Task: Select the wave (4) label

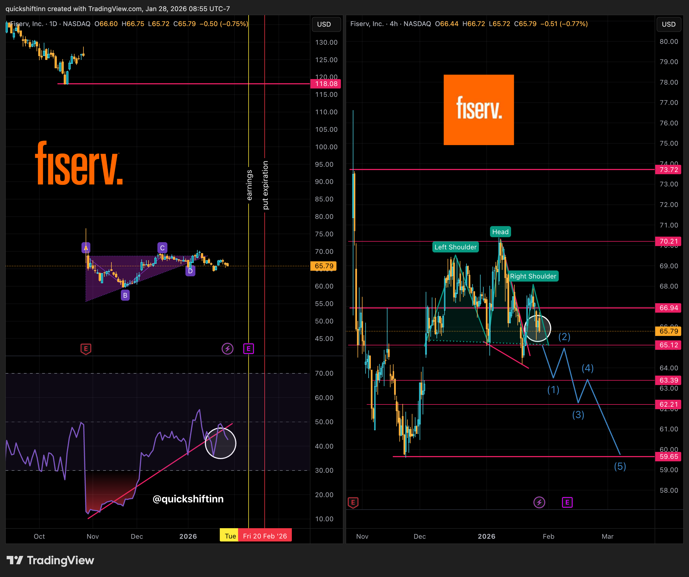Action: click(588, 368)
